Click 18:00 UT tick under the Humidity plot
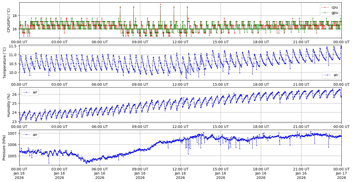 [261, 126]
